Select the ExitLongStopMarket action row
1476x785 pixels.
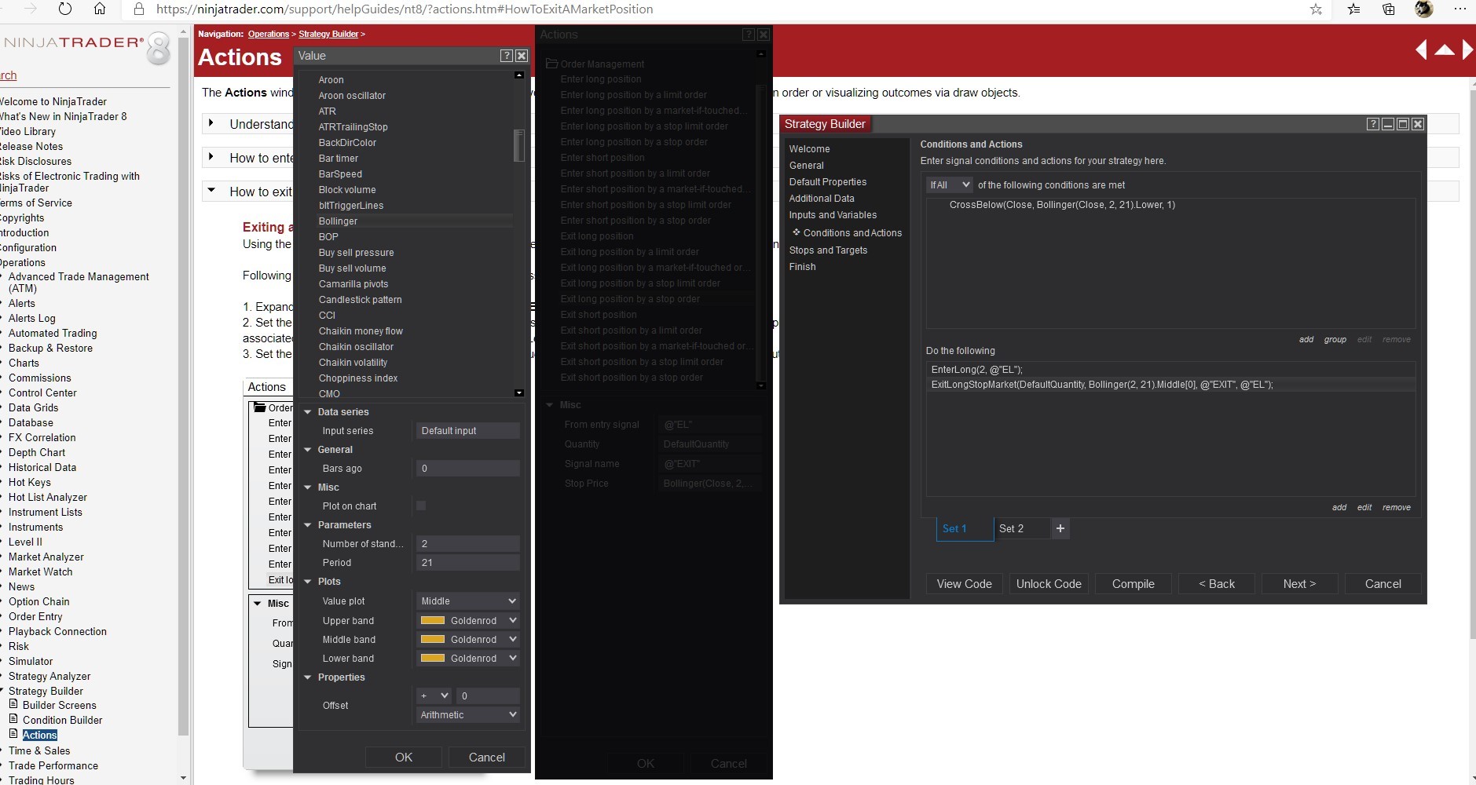[x=1170, y=385]
